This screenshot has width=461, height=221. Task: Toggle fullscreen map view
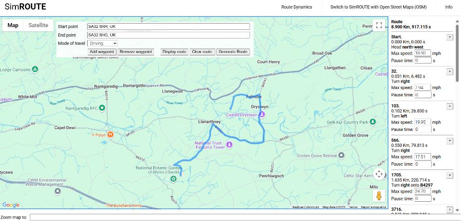pyautogui.click(x=379, y=26)
